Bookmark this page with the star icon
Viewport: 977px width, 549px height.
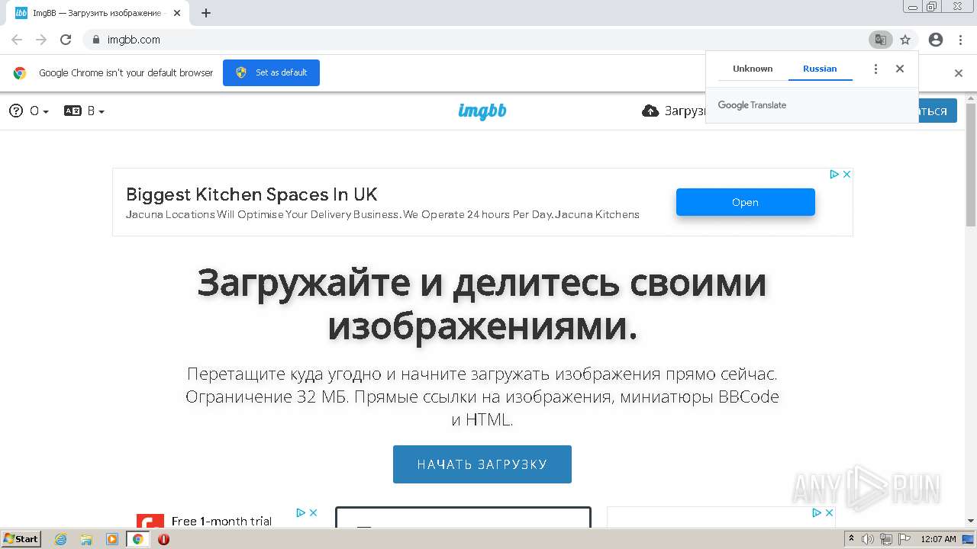[905, 40]
